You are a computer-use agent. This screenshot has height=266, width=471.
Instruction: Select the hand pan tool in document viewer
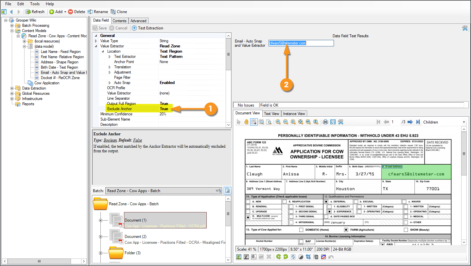pos(246,122)
